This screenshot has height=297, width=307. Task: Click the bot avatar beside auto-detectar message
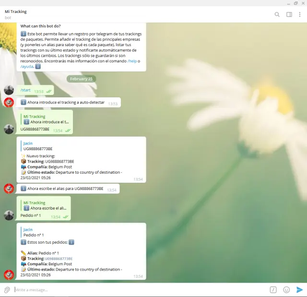pos(9,102)
